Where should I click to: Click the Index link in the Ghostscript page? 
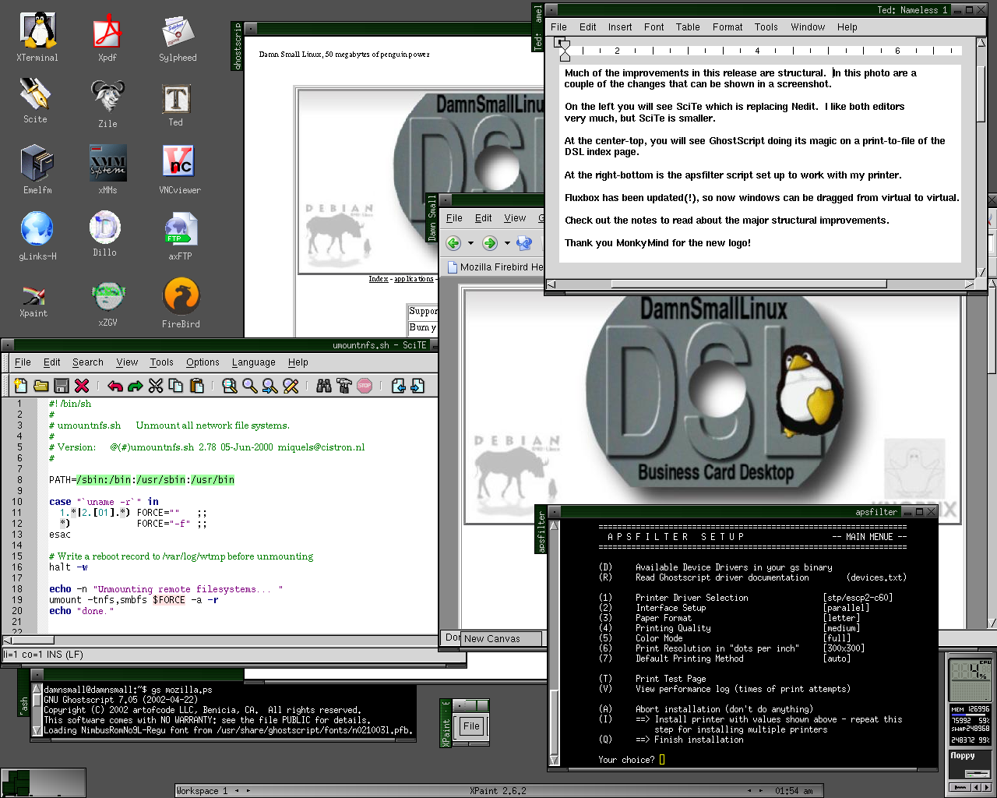tap(379, 279)
